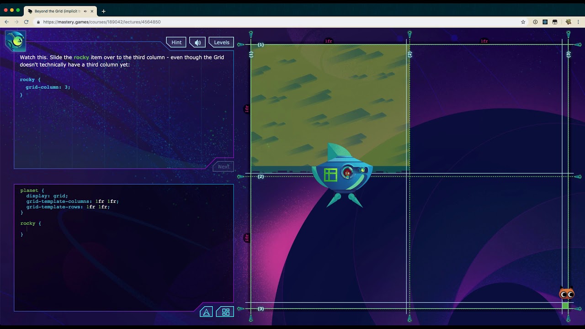Image resolution: width=585 pixels, height=329 pixels.
Task: Click the 'grid-column: 3;' example code
Action: (x=48, y=87)
